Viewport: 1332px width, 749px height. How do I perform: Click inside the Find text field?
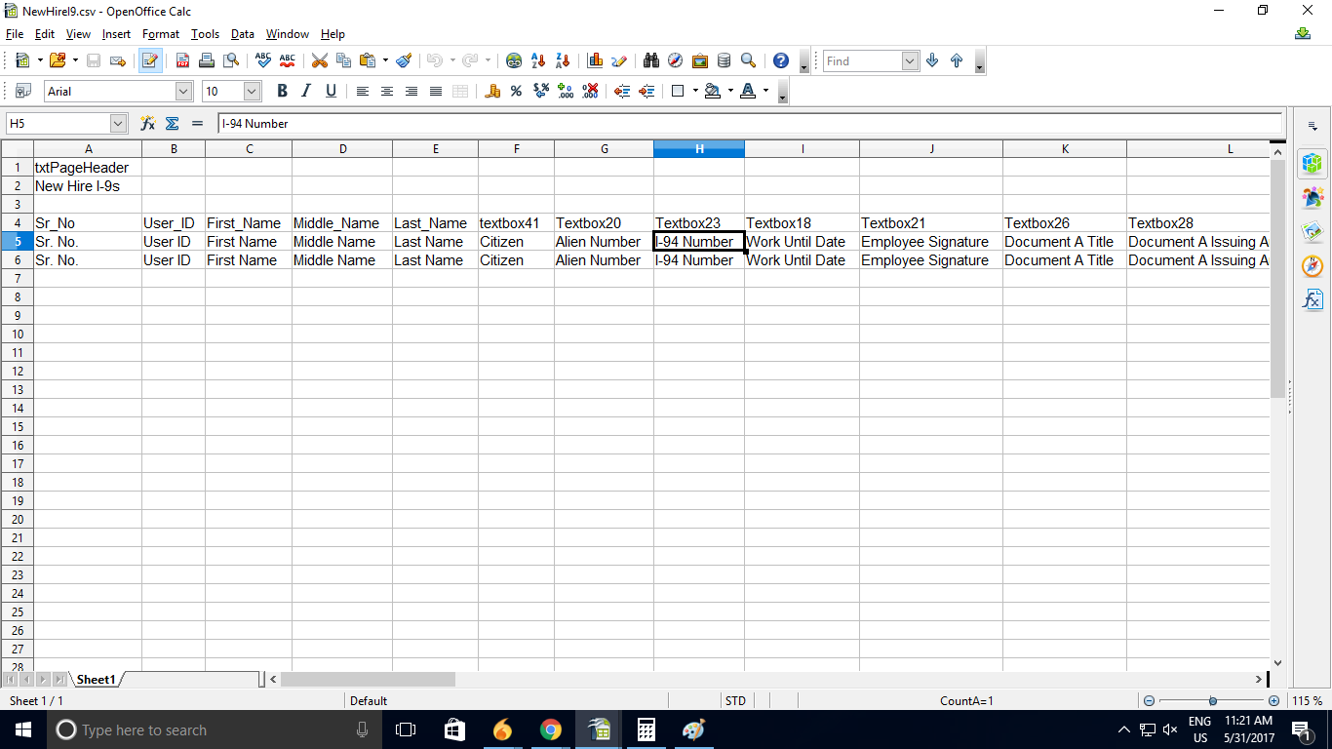click(x=862, y=60)
